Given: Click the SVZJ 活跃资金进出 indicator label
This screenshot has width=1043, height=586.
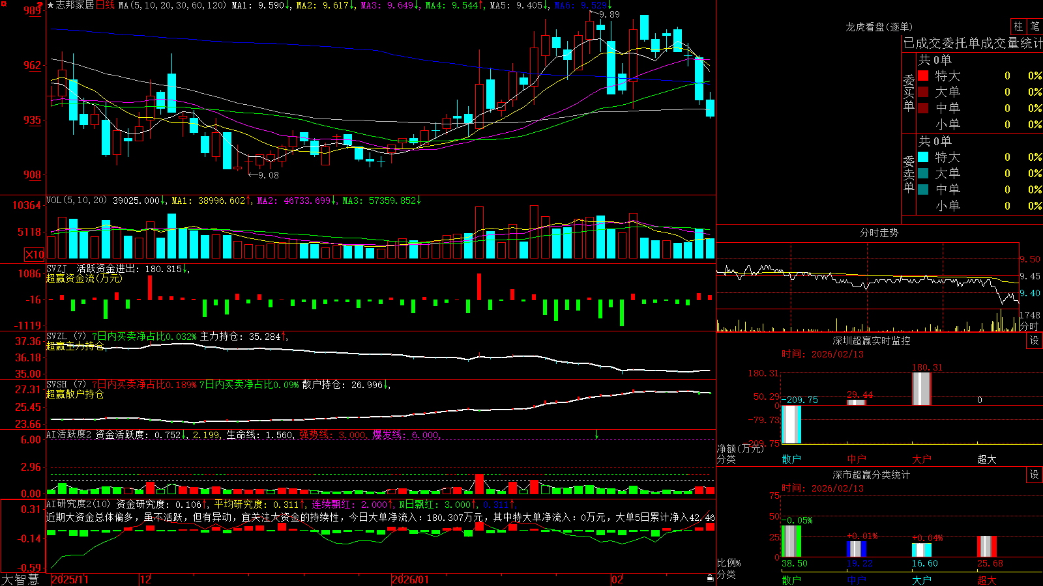Looking at the screenshot, I should pos(95,269).
